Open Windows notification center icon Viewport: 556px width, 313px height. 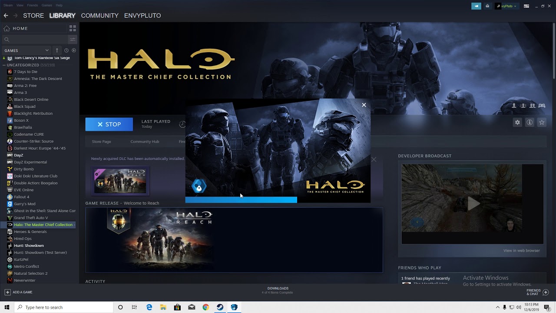547,307
